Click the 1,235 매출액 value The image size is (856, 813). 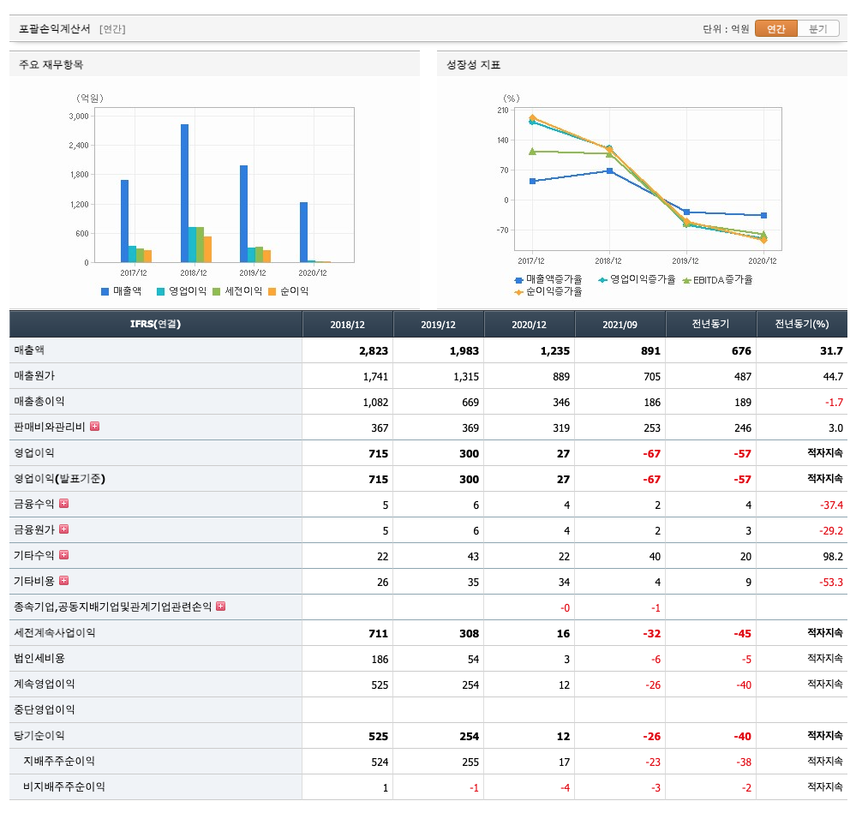pyautogui.click(x=555, y=351)
